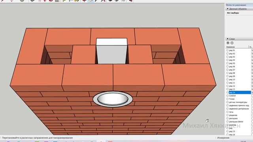
Task: Collapse the Слои layers panel
Action: (228, 39)
